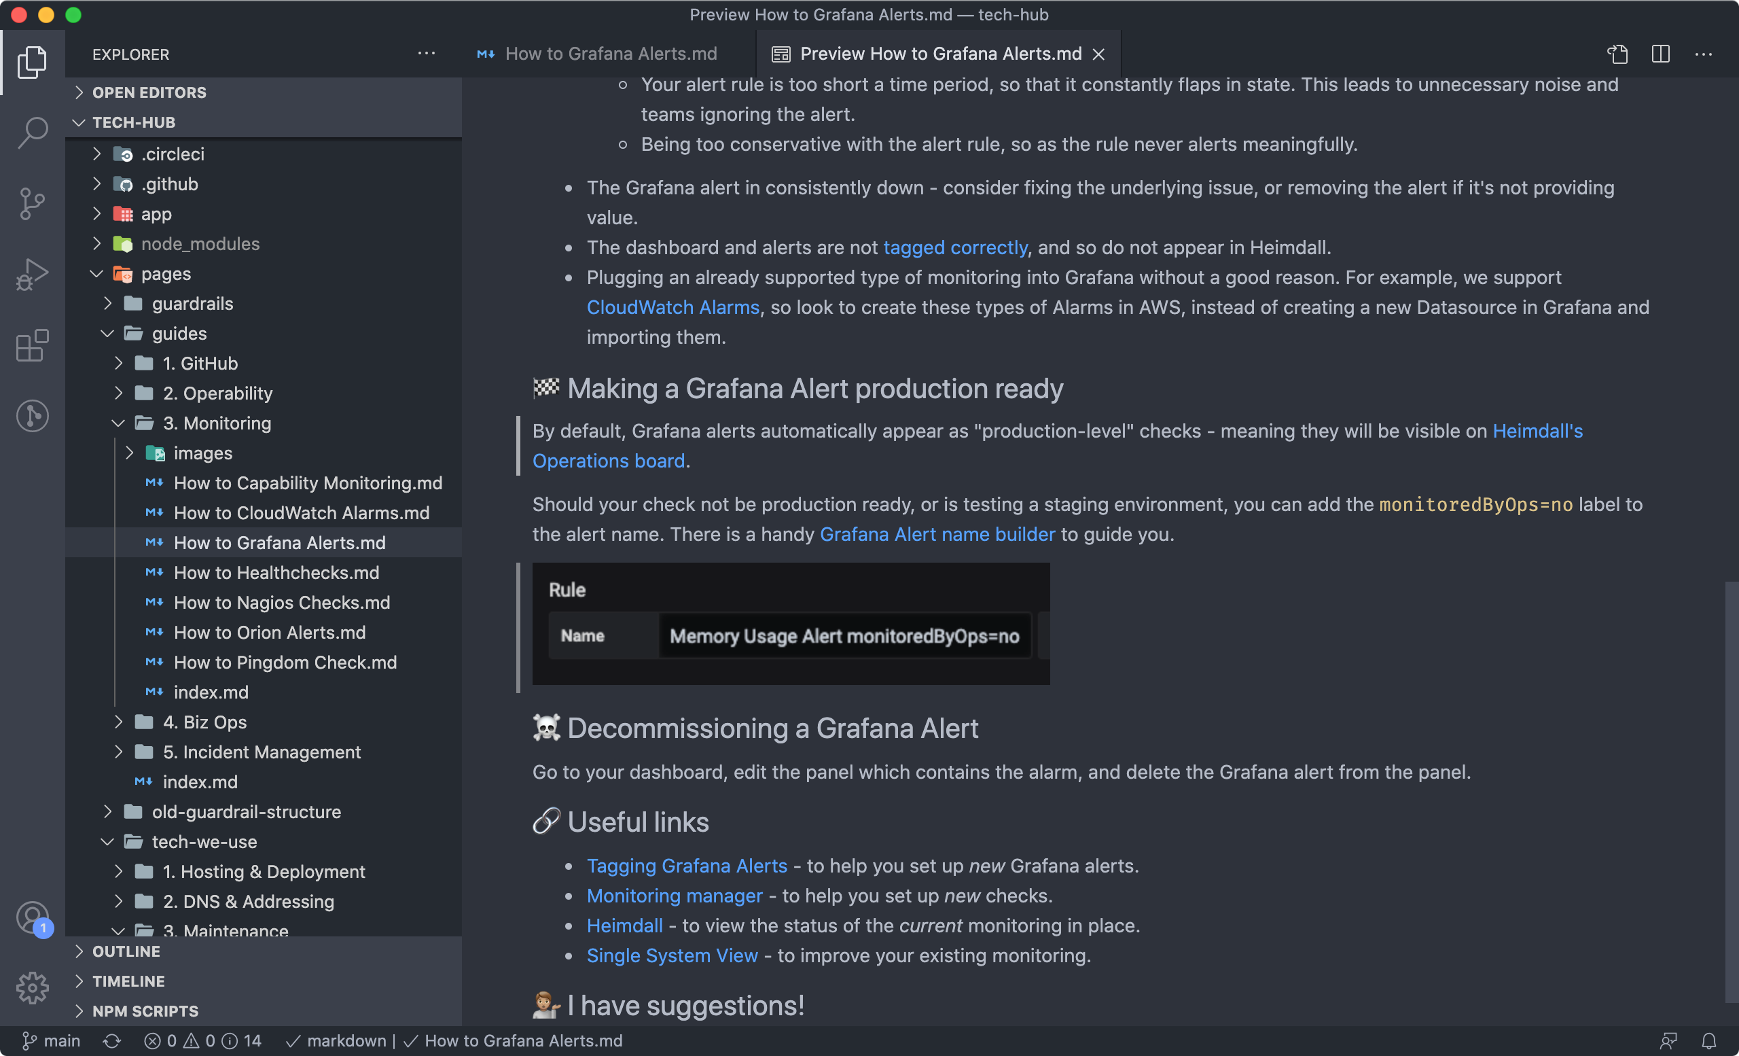Collapse the 3. Monitoring folder

pos(217,423)
